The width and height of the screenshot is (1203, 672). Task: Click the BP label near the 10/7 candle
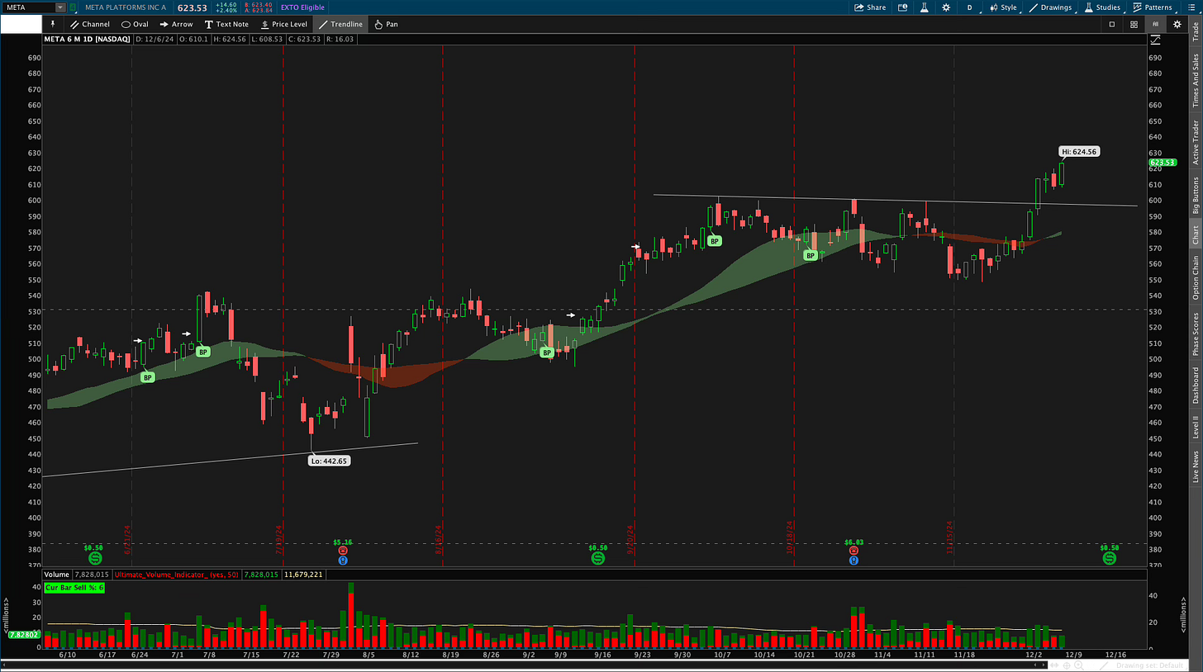pyautogui.click(x=715, y=241)
